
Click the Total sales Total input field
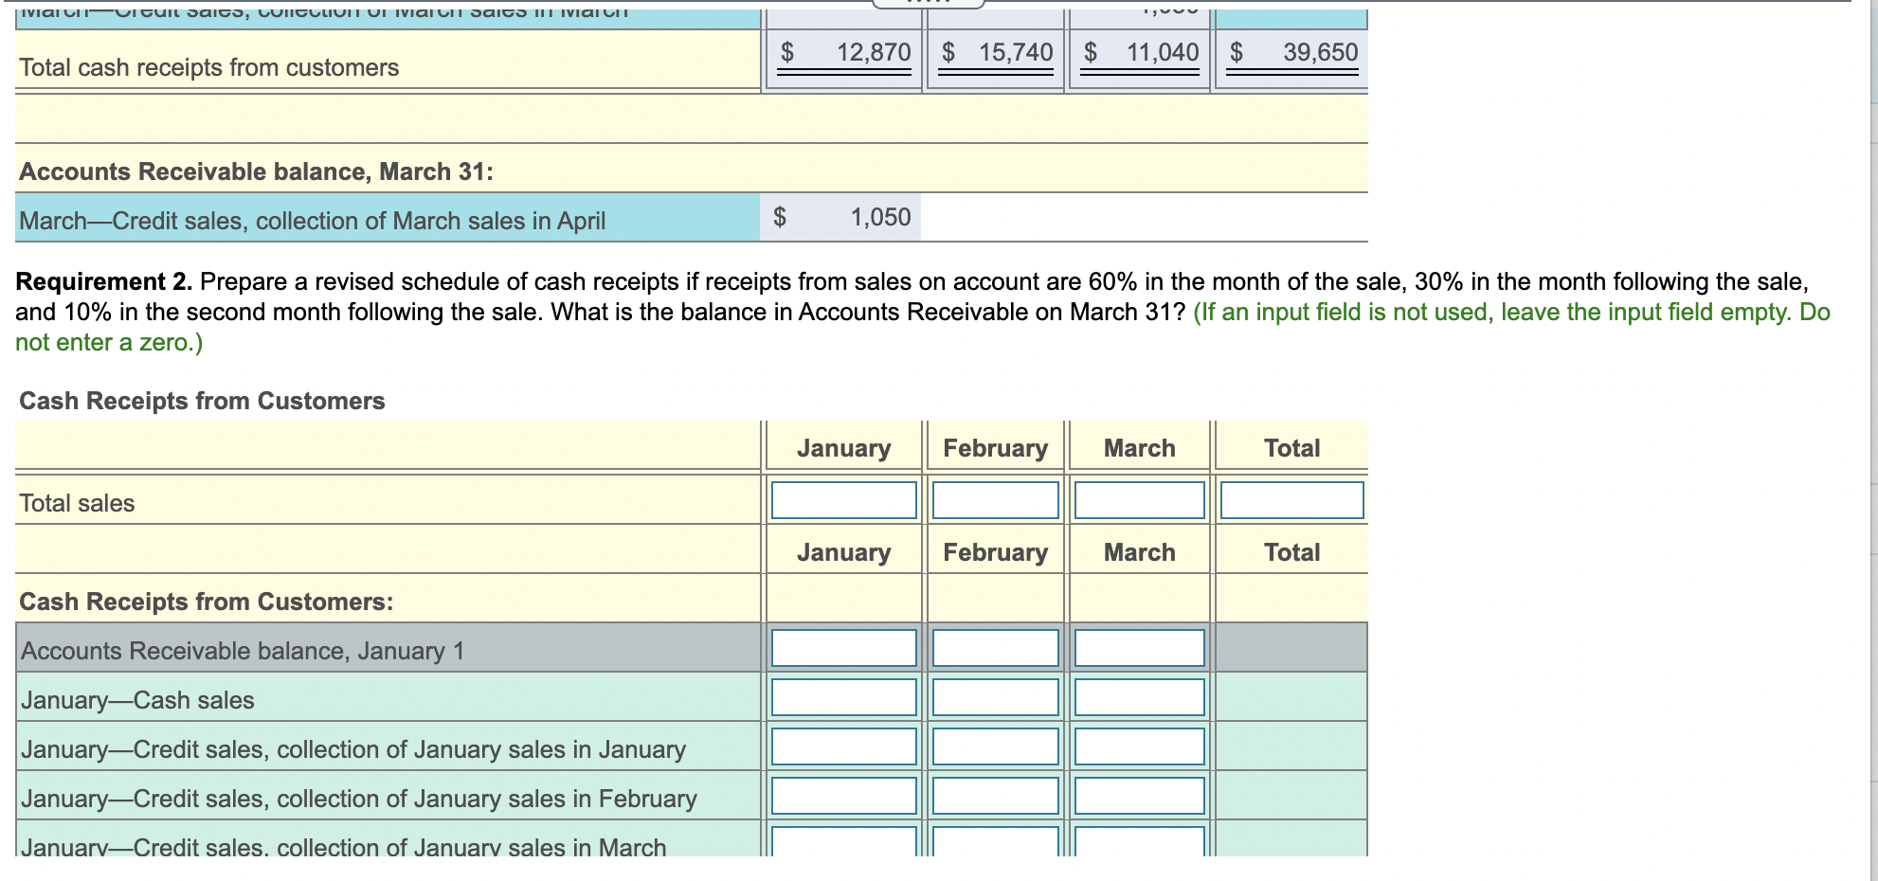coord(1292,500)
